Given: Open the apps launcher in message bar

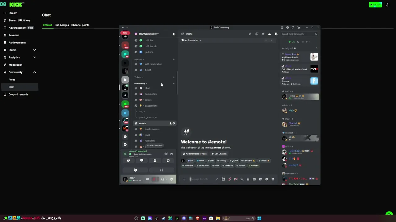Looking at the screenshot, I should click(273, 179).
